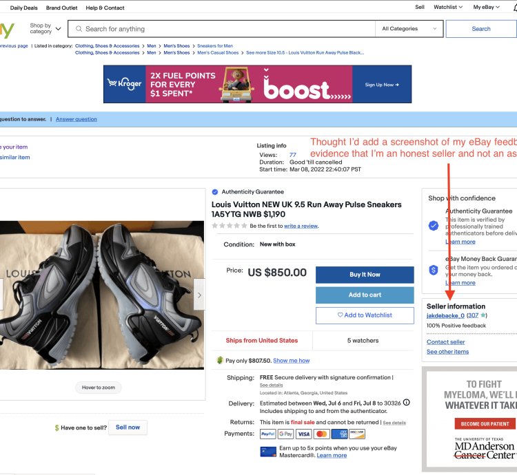
Task: Click the previous page link
Action: click(14, 45)
